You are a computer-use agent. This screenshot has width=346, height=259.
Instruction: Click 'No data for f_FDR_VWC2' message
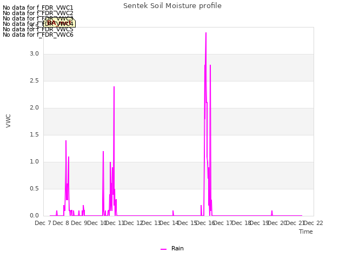38,13
